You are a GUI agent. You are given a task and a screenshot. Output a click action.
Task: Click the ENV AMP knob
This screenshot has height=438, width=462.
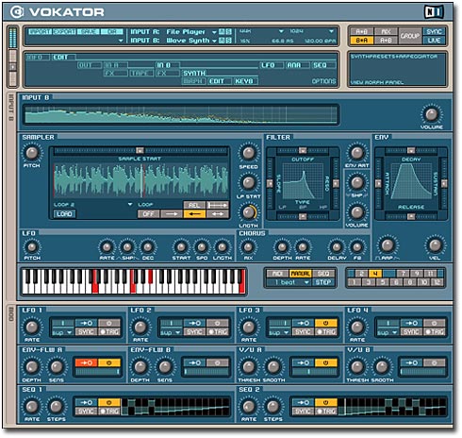pos(388,245)
